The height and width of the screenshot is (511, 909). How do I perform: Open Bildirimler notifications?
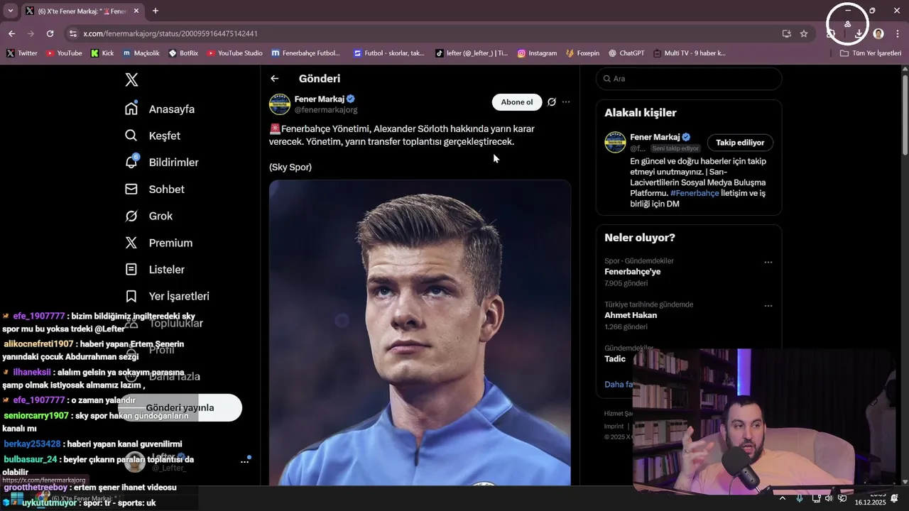[x=162, y=163]
